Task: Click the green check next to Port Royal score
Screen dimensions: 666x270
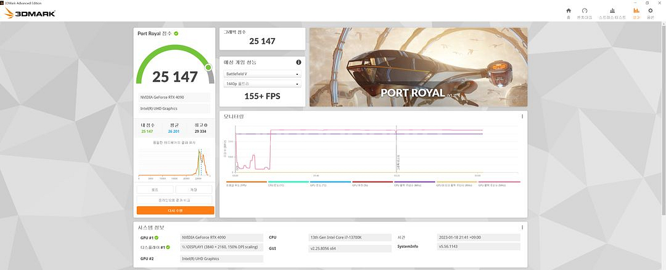Action: point(176,33)
